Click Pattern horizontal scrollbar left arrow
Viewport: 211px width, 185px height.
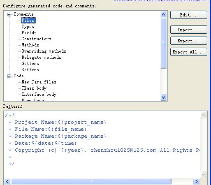(x=7, y=182)
